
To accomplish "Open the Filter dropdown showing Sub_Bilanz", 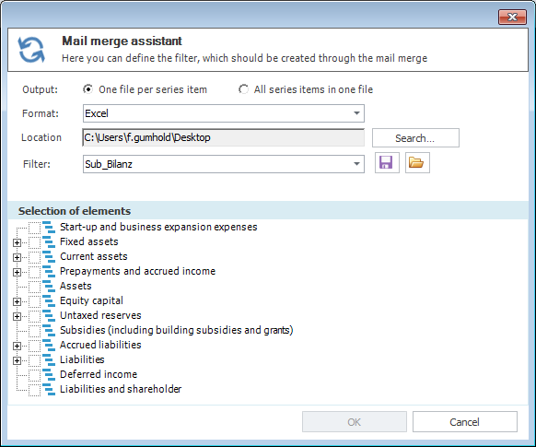I will pyautogui.click(x=224, y=164).
